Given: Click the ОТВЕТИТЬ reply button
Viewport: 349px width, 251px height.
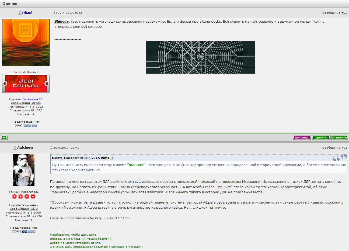Looking at the screenshot, I should 339,137.
